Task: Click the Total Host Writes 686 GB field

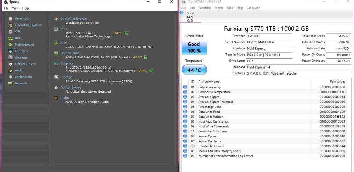Action: [338, 42]
